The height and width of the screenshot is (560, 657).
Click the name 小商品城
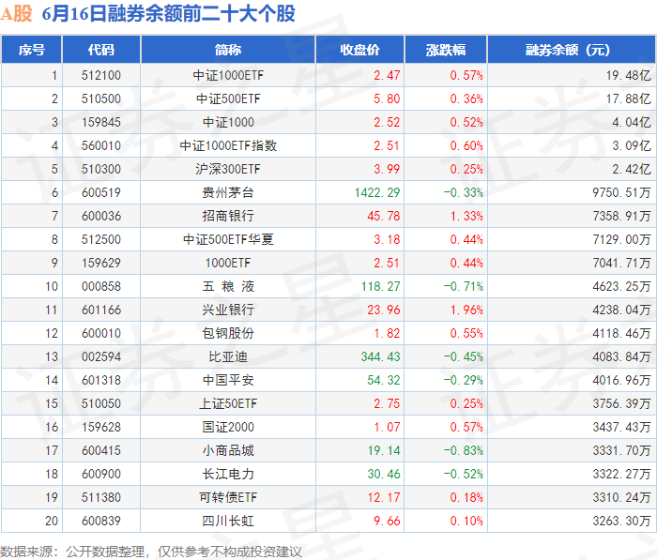pyautogui.click(x=228, y=450)
